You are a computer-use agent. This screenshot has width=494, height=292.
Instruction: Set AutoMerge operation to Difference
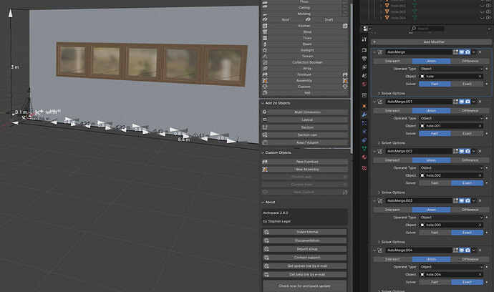[x=470, y=61]
